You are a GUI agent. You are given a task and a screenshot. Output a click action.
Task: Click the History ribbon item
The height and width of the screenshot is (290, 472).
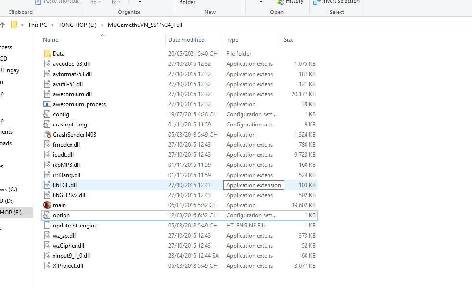click(294, 2)
